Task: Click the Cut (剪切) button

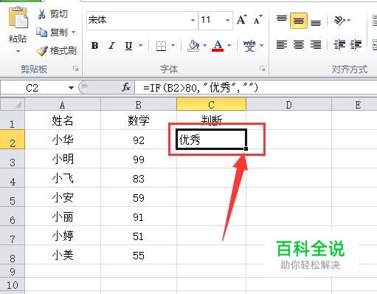Action: (52, 13)
